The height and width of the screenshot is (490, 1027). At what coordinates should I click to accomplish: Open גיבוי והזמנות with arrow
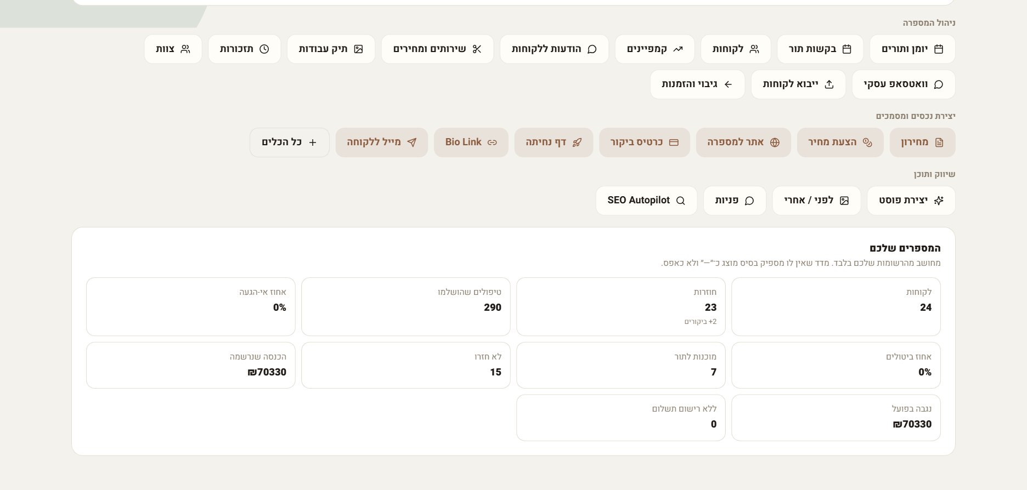pyautogui.click(x=697, y=84)
